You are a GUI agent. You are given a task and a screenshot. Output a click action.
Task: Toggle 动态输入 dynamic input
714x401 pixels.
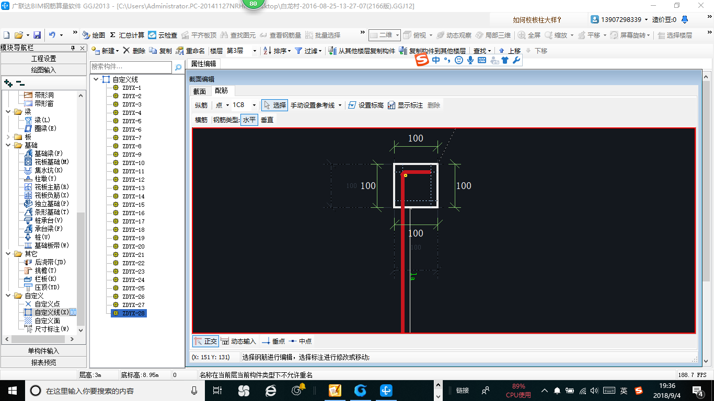238,341
